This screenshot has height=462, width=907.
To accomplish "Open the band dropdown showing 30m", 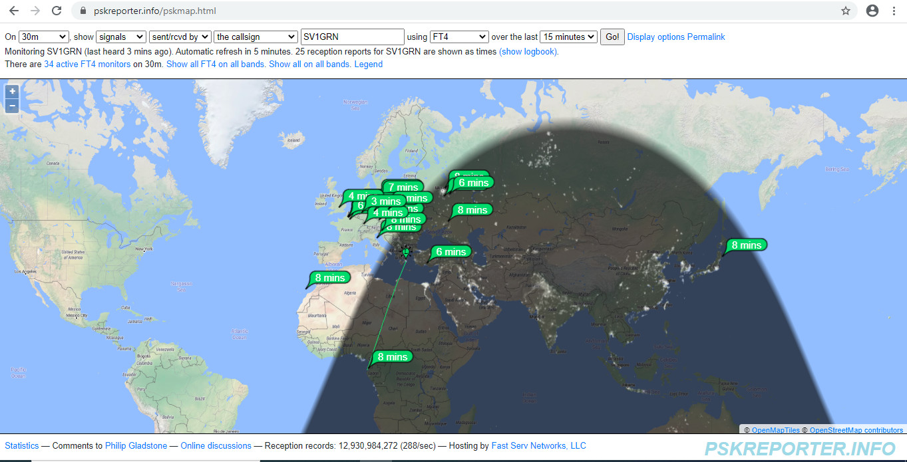I will point(43,37).
